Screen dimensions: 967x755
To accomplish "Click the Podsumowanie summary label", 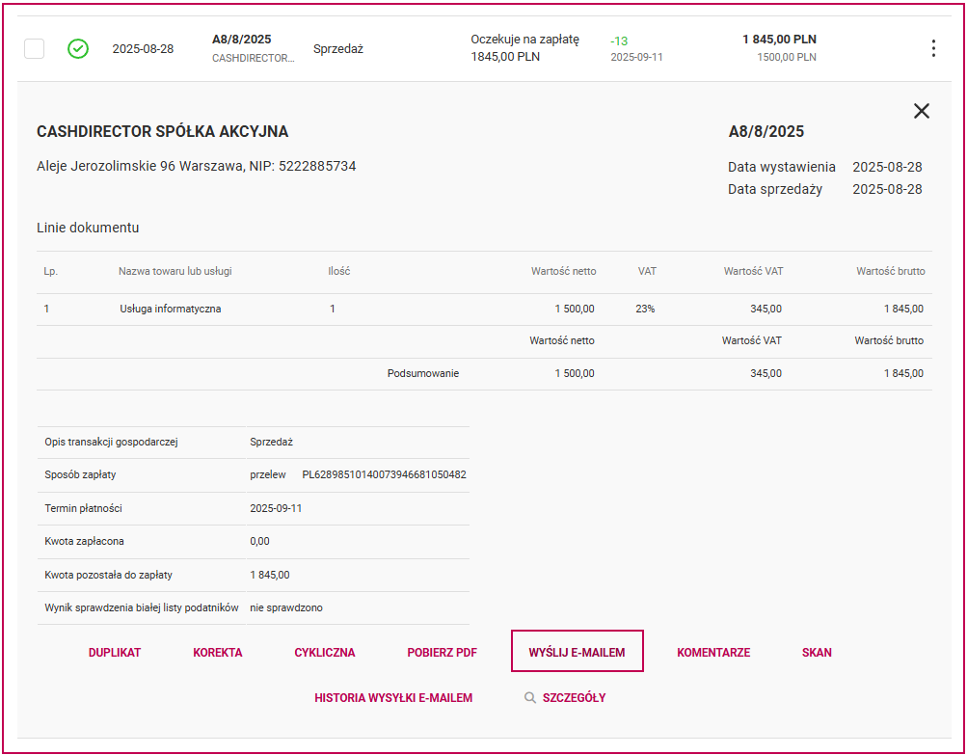I will click(x=423, y=373).
